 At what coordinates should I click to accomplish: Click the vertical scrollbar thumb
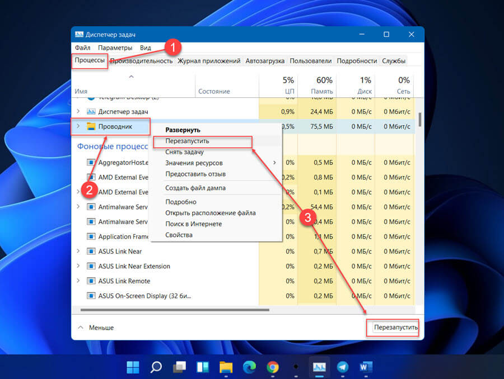[420, 119]
